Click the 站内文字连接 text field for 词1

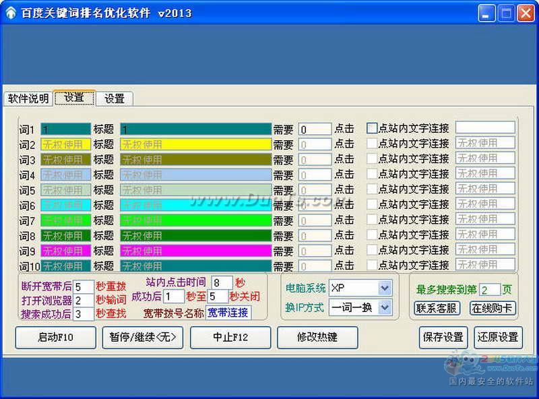485,127
